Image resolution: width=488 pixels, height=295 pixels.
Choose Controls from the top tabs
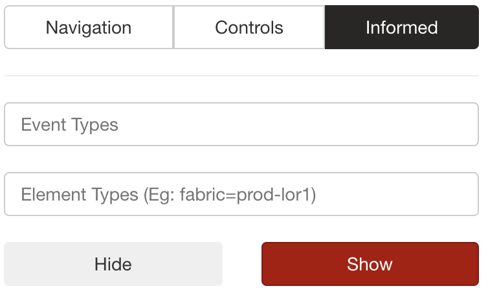click(249, 28)
